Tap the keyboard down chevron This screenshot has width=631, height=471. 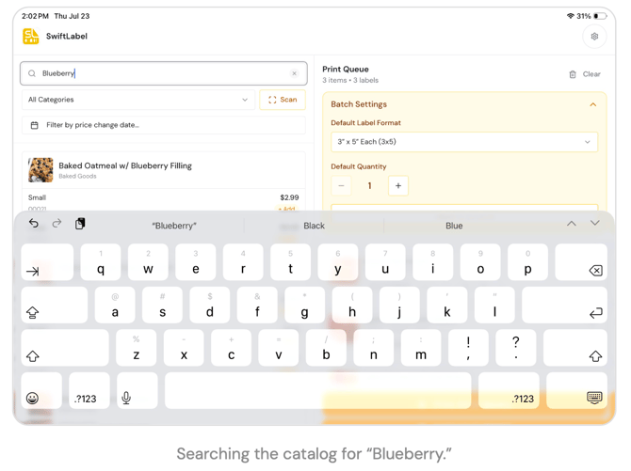pos(595,223)
